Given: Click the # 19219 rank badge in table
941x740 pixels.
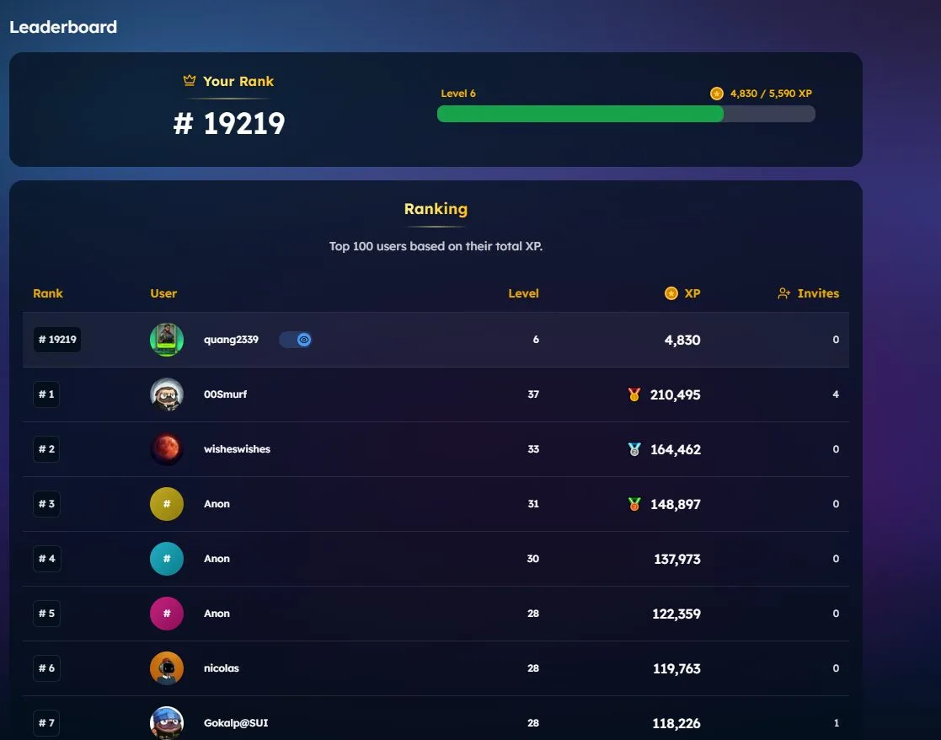Looking at the screenshot, I should pyautogui.click(x=57, y=340).
